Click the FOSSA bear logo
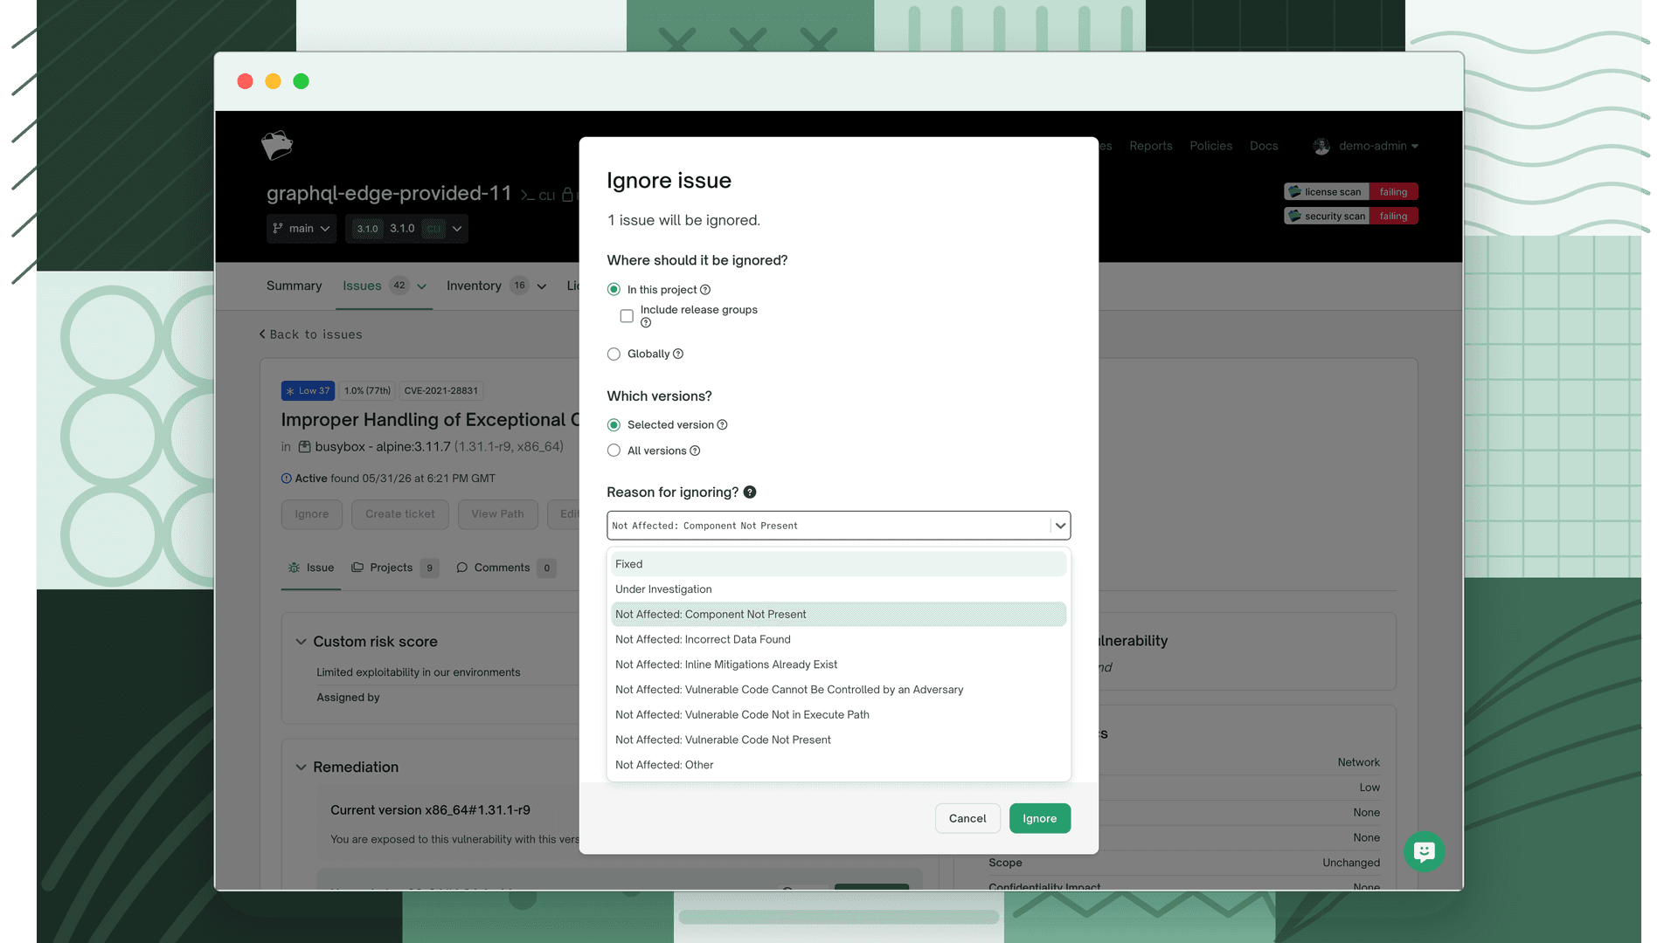 pos(277,145)
